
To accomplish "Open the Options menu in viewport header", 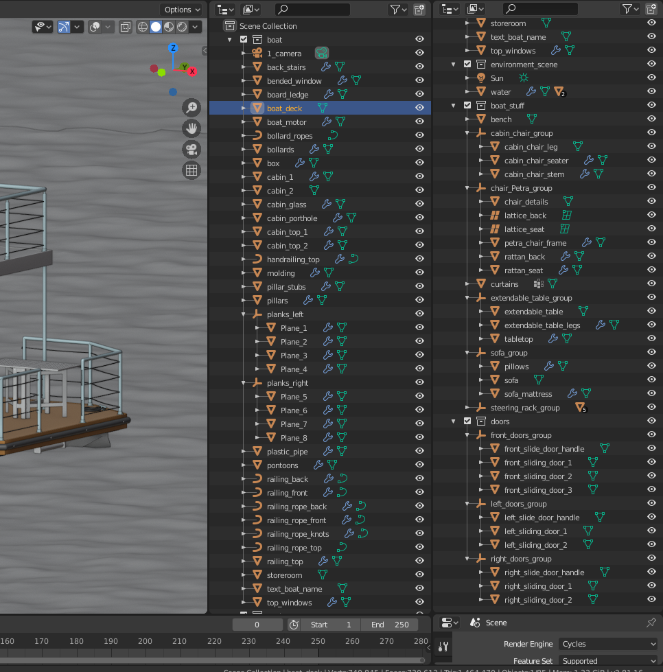I will 181,9.
